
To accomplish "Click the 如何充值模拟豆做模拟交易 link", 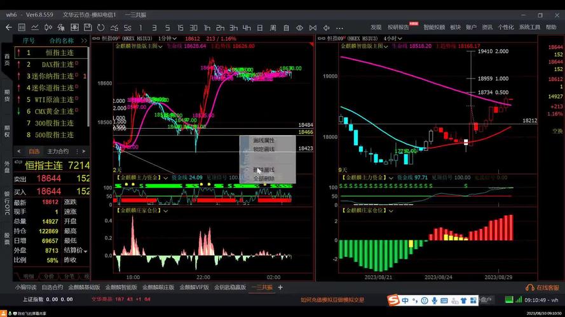I will (x=332, y=300).
